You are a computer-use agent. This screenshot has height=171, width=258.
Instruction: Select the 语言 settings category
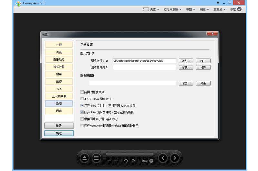pos(59,111)
